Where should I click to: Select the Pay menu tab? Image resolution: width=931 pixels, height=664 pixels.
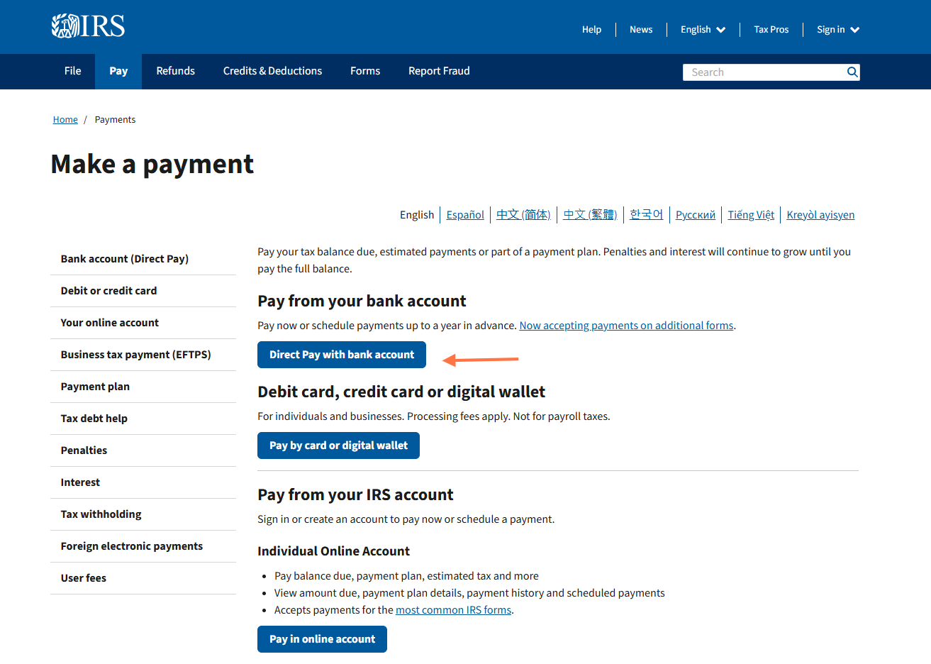coord(118,71)
